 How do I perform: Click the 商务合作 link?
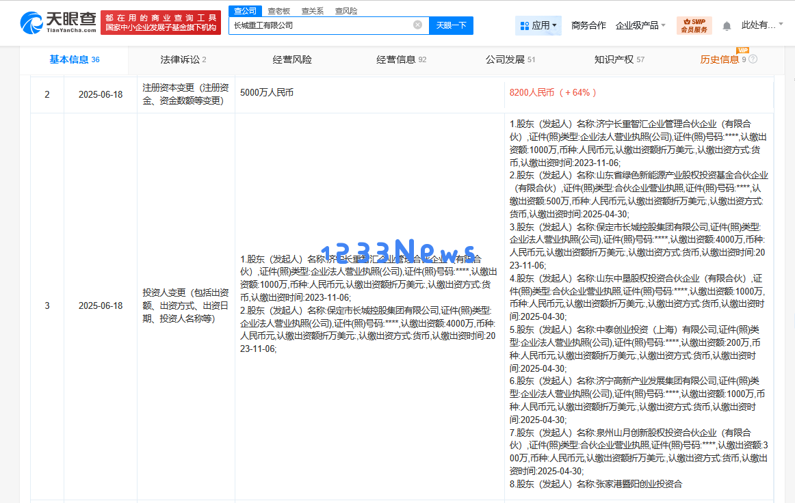tap(588, 25)
